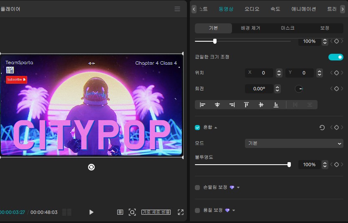Click the CITYPOP video preview
The width and height of the screenshot is (348, 223).
point(91,105)
